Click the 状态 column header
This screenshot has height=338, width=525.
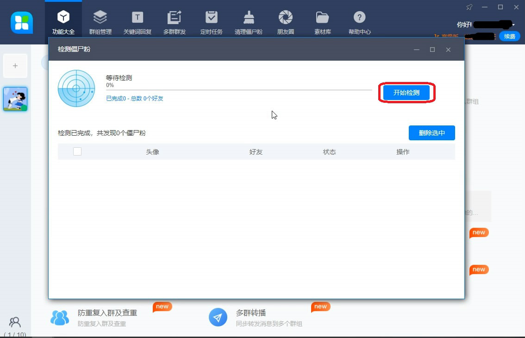coord(330,152)
